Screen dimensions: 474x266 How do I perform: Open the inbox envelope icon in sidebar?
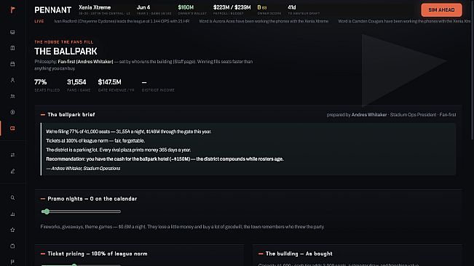[12, 32]
